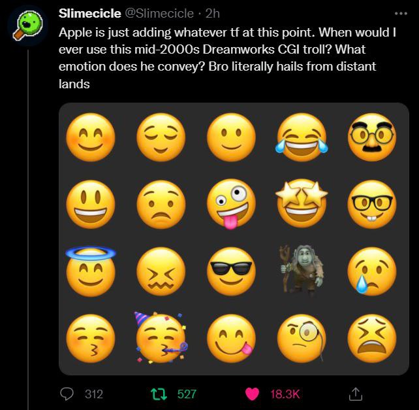Open Slimecicle's green slime profile avatar

pyautogui.click(x=27, y=25)
